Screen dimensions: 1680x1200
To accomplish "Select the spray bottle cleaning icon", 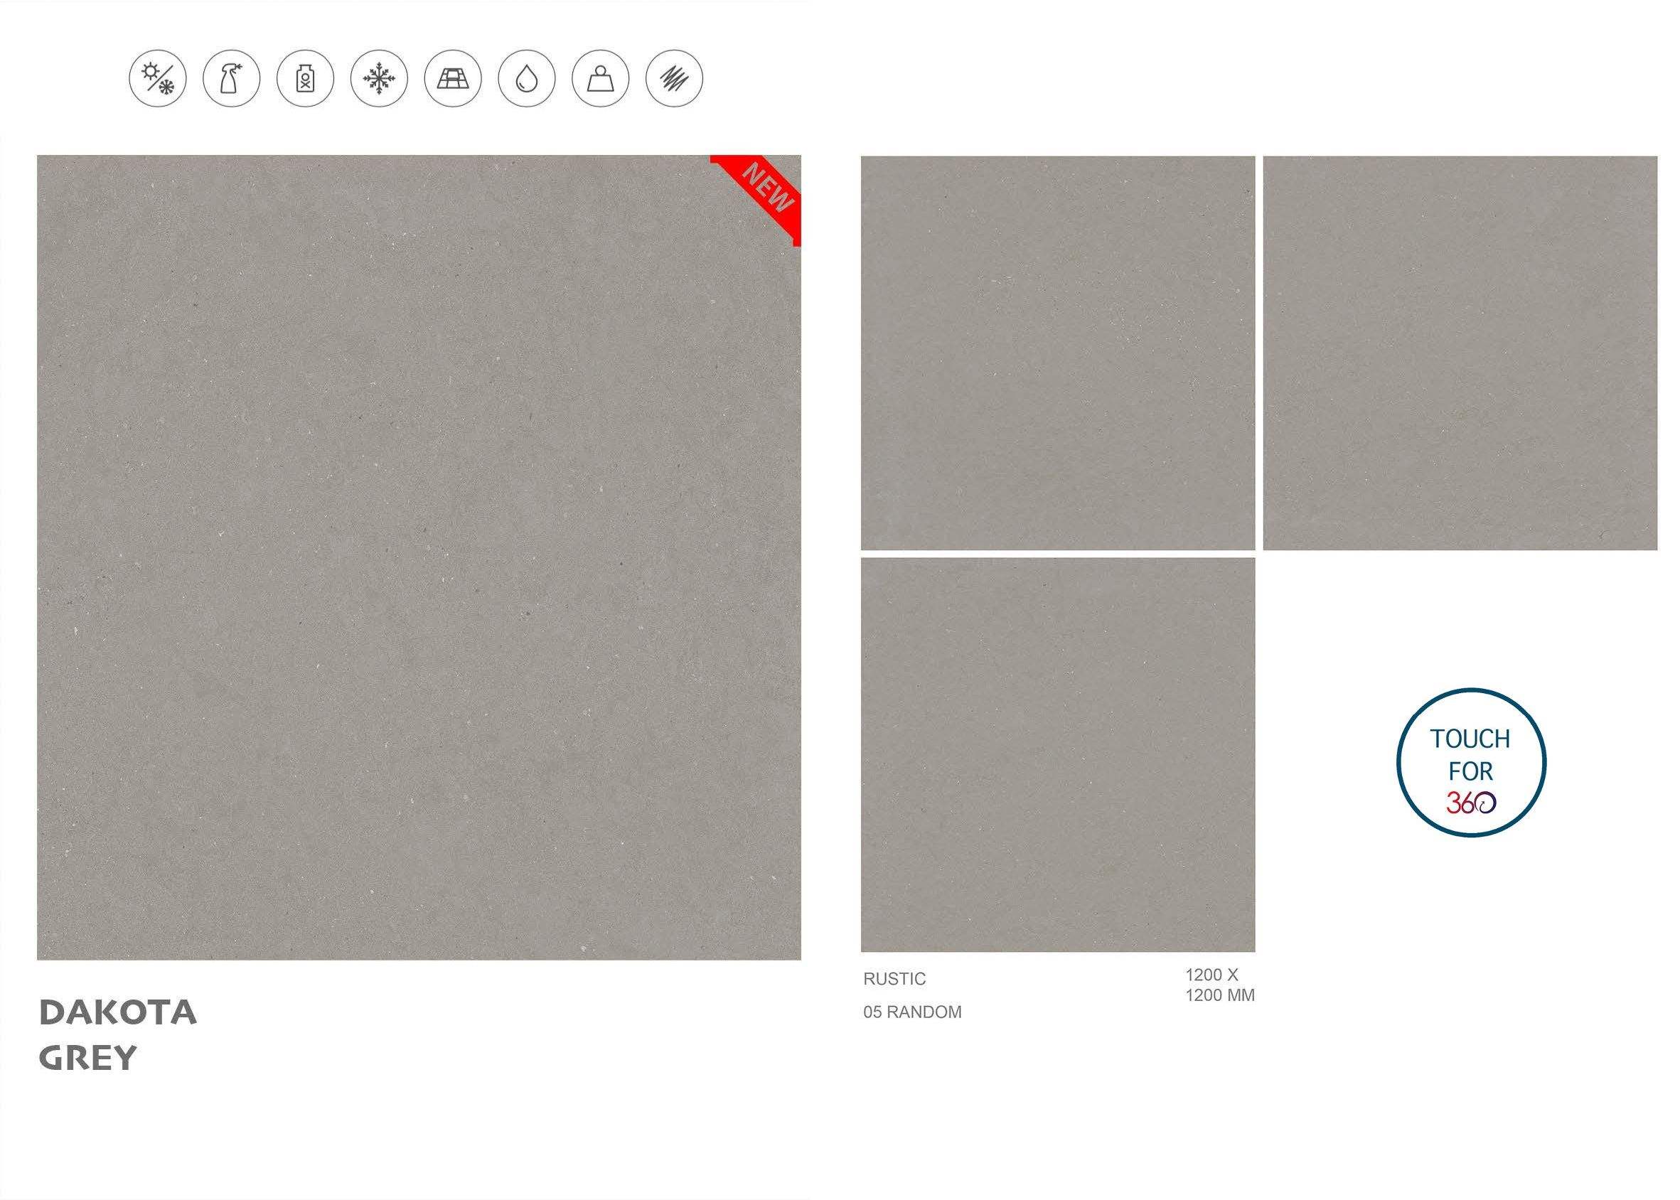I will [231, 78].
